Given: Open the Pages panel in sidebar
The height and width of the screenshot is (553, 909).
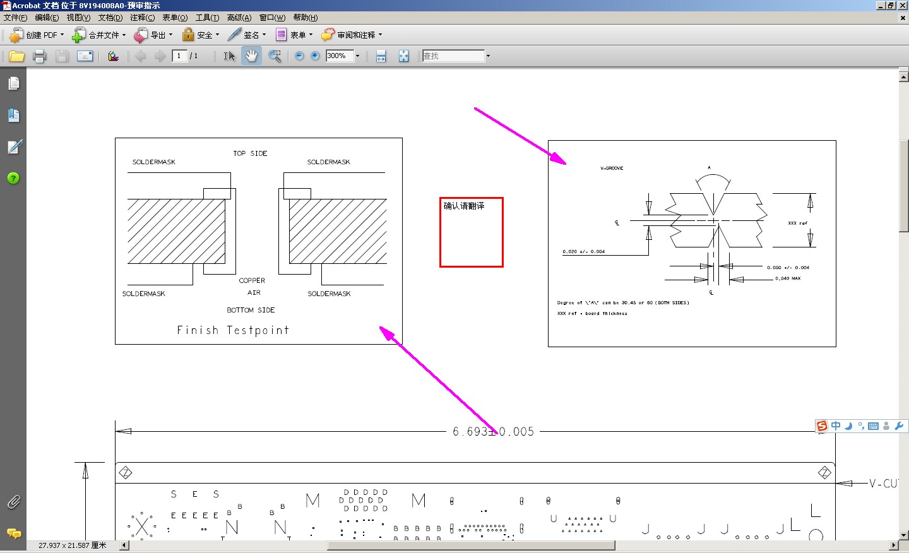Looking at the screenshot, I should 14,83.
